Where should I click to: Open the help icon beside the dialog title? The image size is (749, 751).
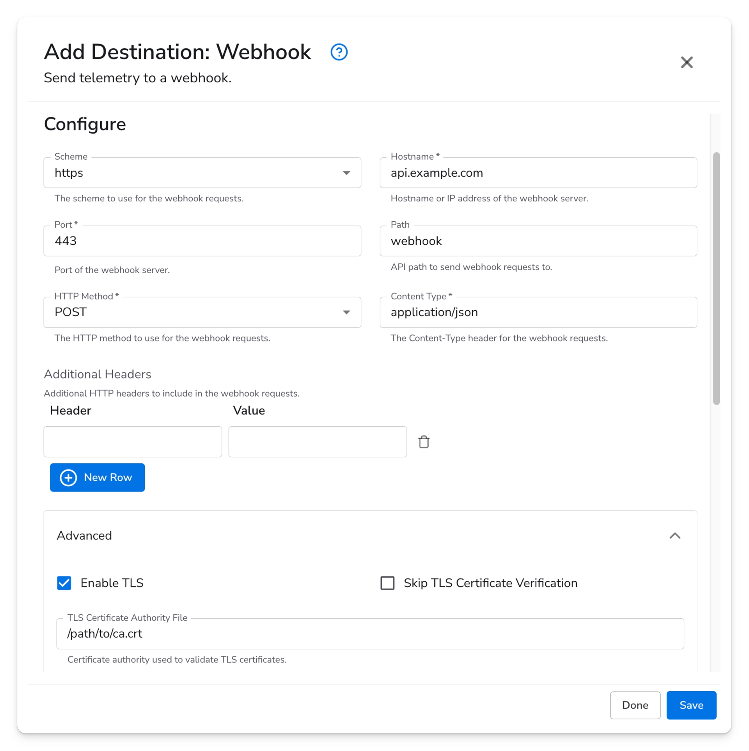point(338,52)
